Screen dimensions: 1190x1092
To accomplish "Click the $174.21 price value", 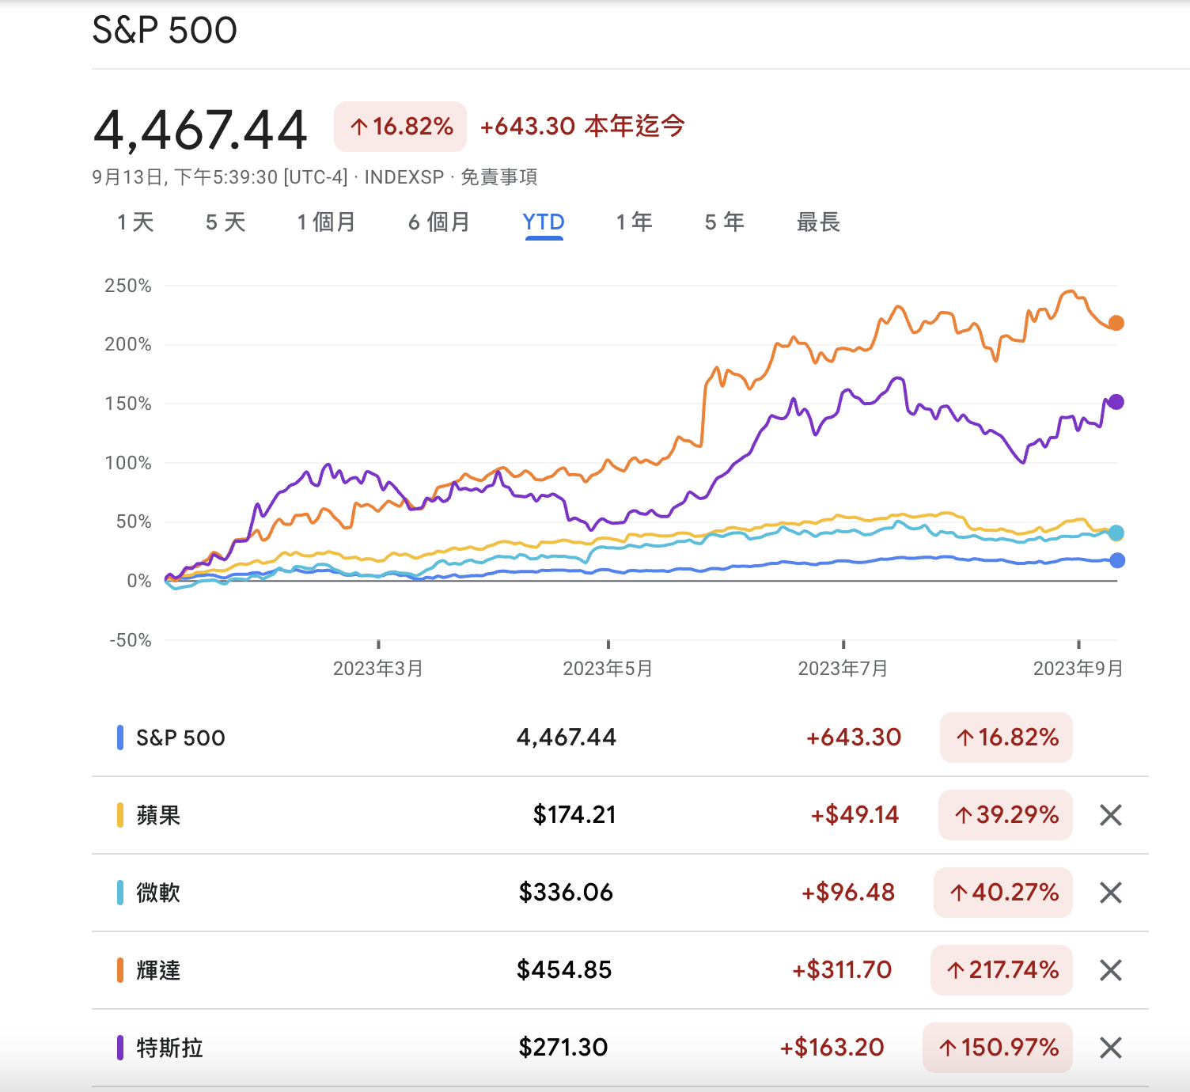I will tap(574, 815).
